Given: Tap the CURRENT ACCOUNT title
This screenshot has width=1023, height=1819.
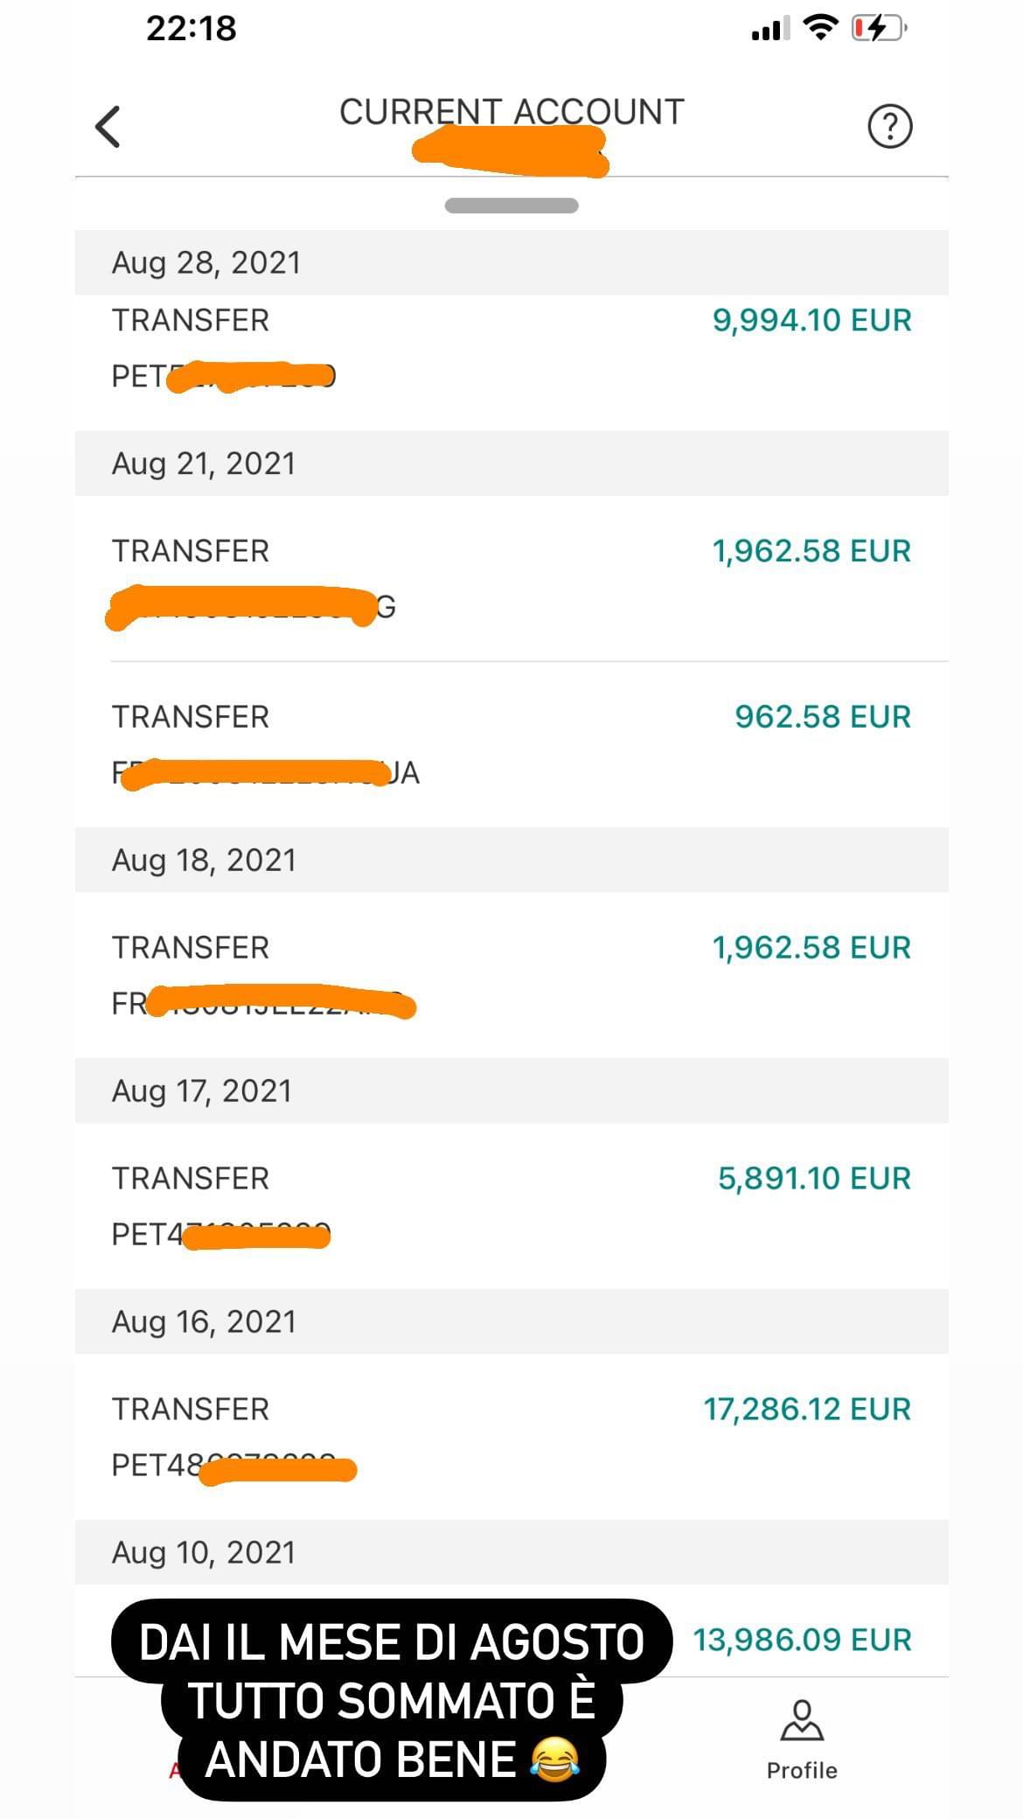Looking at the screenshot, I should point(511,112).
